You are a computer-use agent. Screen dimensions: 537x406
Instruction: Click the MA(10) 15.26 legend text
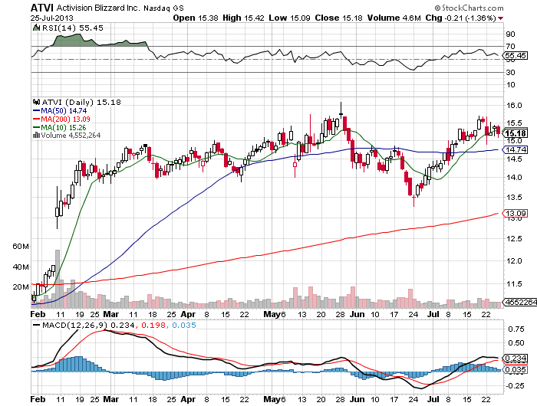pos(64,128)
